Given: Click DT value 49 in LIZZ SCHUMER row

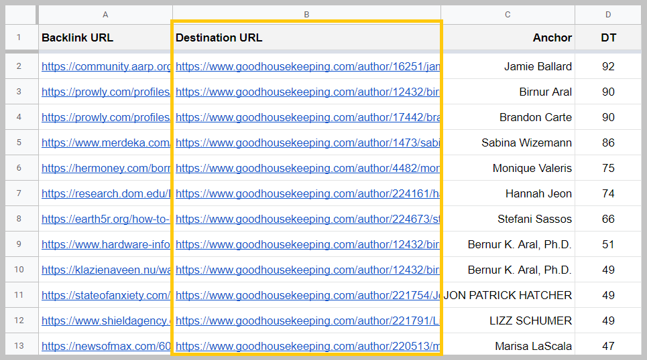Looking at the screenshot, I should click(608, 321).
